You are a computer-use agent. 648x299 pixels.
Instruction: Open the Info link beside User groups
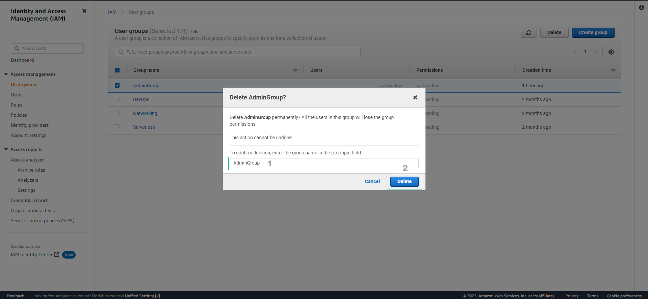click(x=195, y=32)
